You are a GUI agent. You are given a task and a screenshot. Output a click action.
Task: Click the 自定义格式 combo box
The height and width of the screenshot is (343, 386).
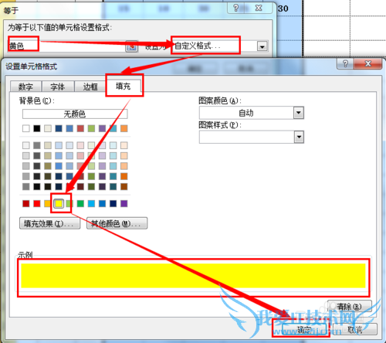220,46
